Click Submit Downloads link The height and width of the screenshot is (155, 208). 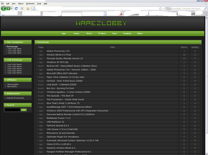[15, 98]
